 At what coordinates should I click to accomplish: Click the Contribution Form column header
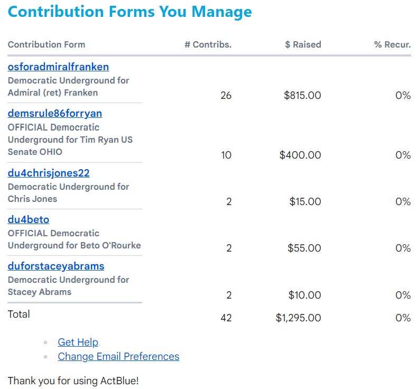pos(47,45)
